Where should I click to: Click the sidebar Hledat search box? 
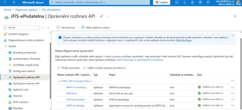click(21, 28)
